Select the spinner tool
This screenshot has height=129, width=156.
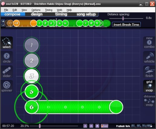coord(7,86)
